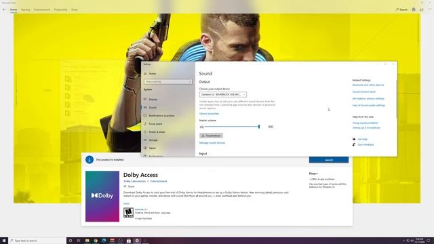Open File Explorer from the taskbar
The height and width of the screenshot is (244, 434).
point(87,241)
